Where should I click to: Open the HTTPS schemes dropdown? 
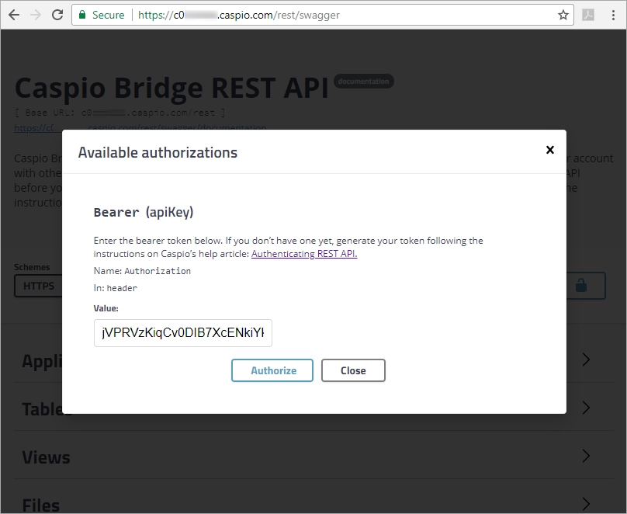pos(38,286)
